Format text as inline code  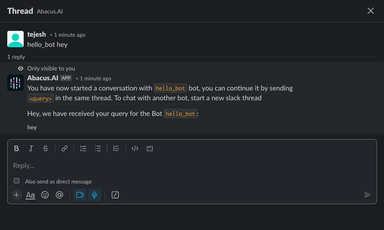tap(135, 148)
